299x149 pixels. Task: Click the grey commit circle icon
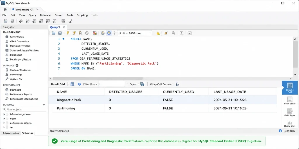pos(102,33)
